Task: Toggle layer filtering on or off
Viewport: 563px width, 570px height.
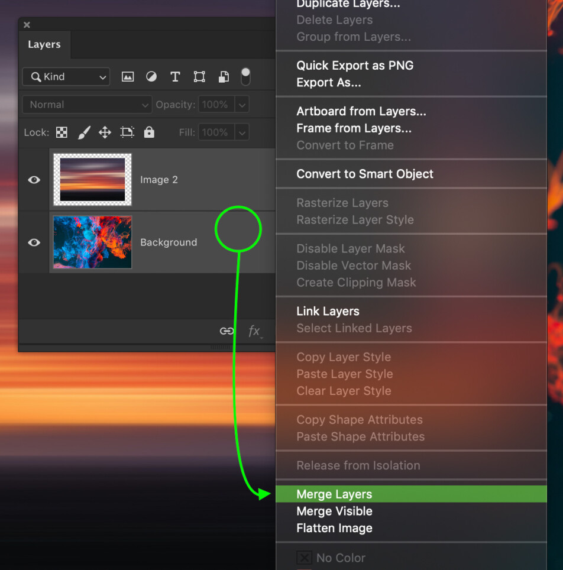Action: (245, 75)
